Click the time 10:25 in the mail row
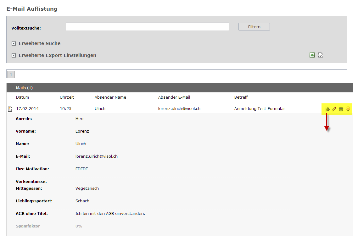Screen dimensions: 358x241 coord(65,108)
